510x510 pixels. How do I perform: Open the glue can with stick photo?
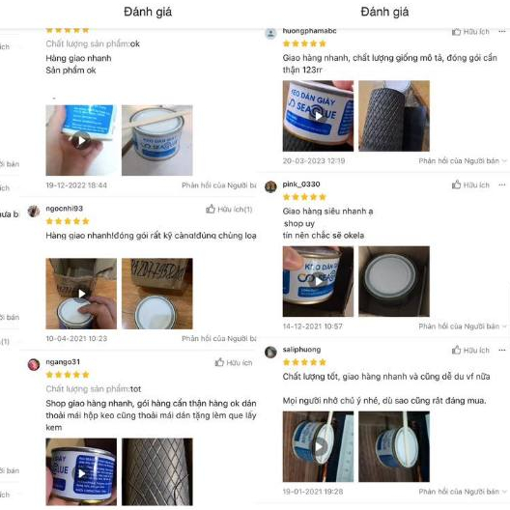pyautogui.click(x=157, y=140)
